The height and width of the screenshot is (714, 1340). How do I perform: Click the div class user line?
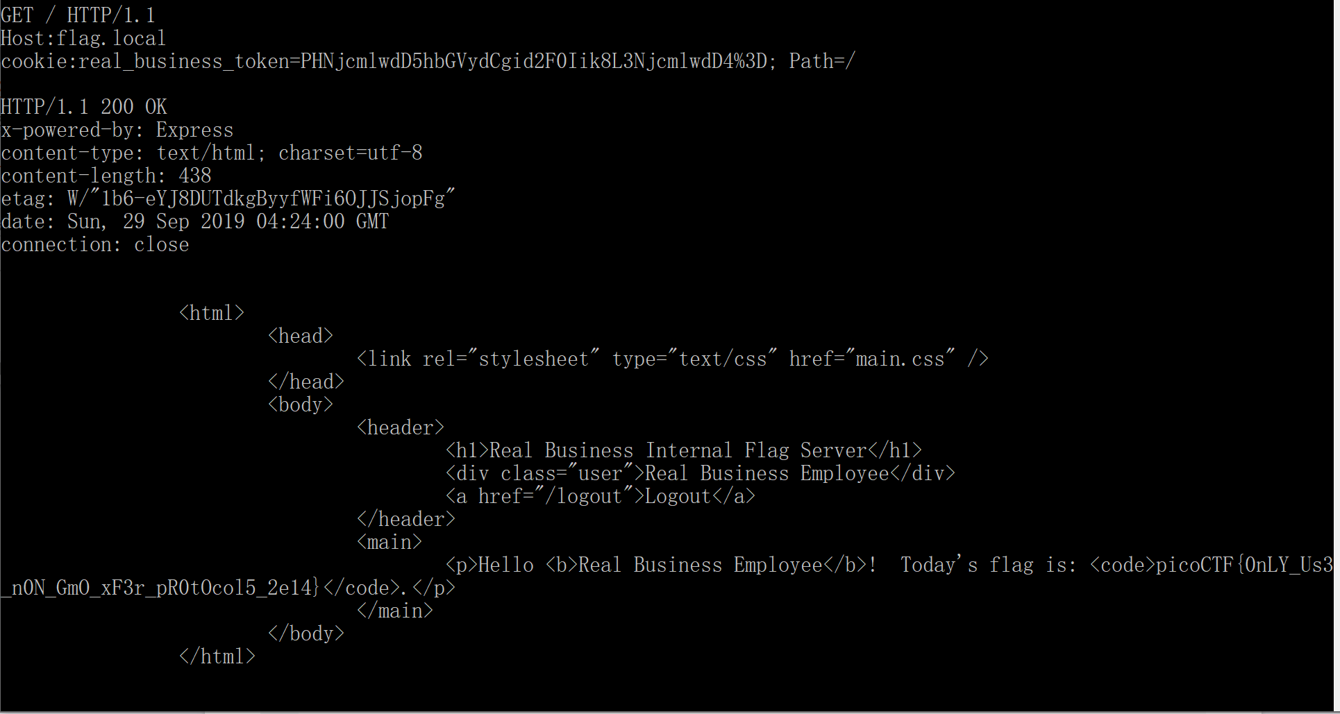701,473
